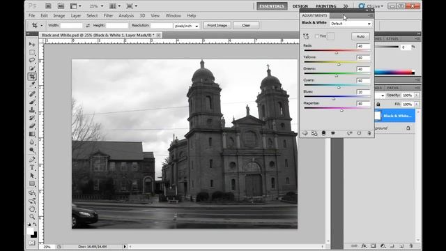
Task: Switch to the Paths tab
Action: (x=392, y=88)
